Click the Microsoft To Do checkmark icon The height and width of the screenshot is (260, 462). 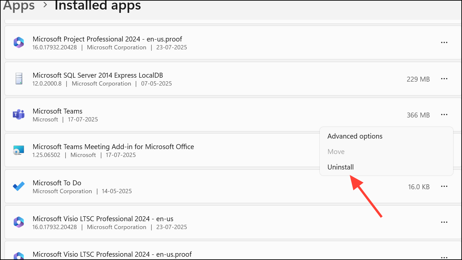(x=19, y=187)
